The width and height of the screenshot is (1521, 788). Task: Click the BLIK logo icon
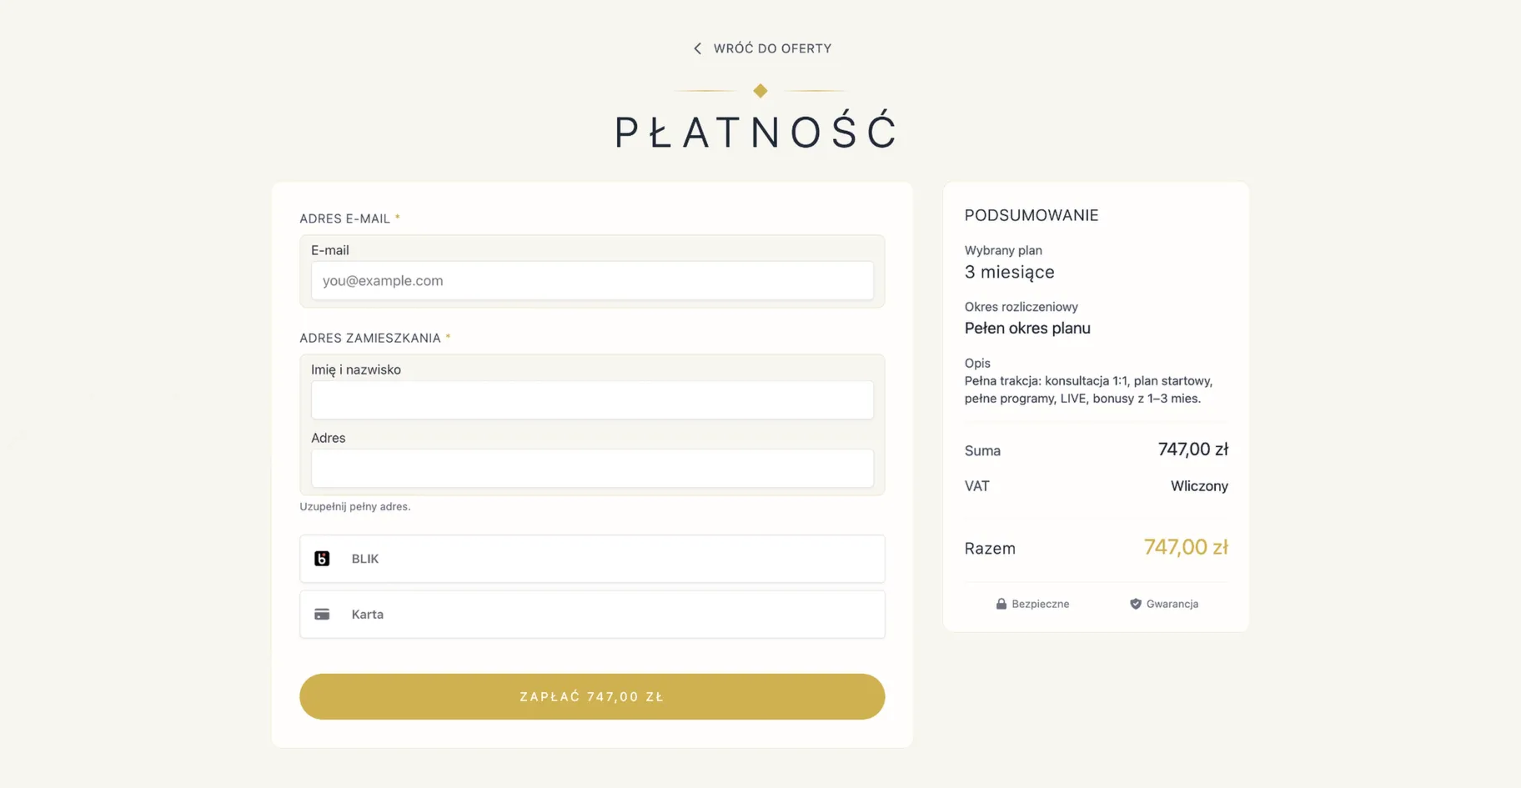coord(322,559)
